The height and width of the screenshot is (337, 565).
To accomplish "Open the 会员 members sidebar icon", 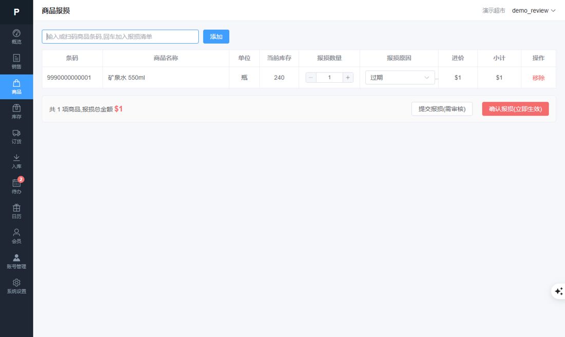I will coord(16,236).
